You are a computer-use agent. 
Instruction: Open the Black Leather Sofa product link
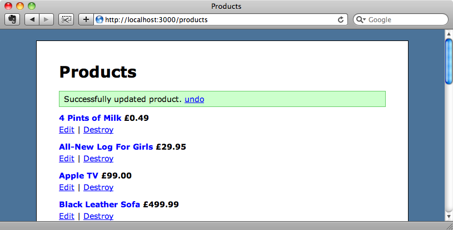pos(99,205)
